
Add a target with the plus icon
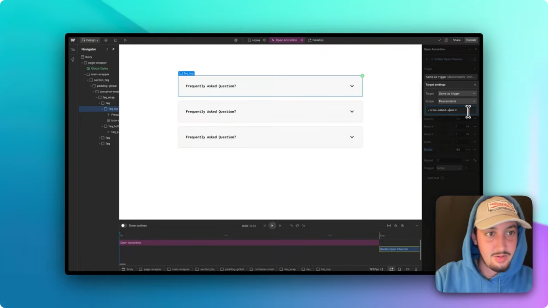[475, 69]
